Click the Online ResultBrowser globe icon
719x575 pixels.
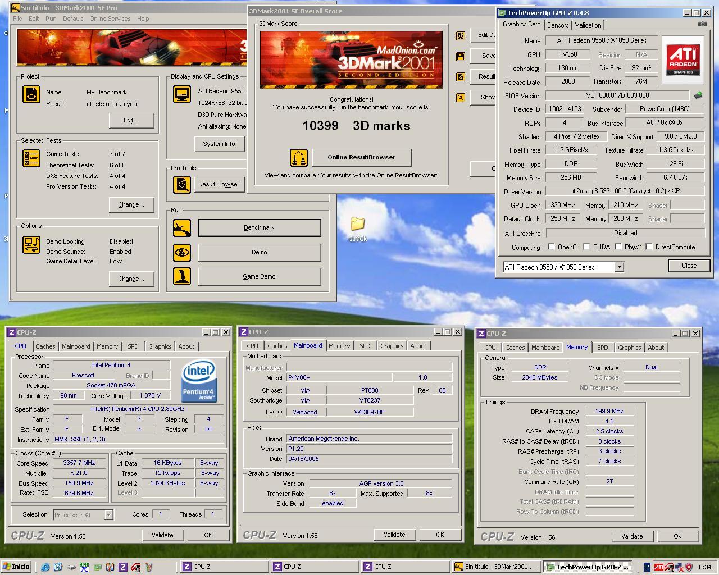(299, 158)
